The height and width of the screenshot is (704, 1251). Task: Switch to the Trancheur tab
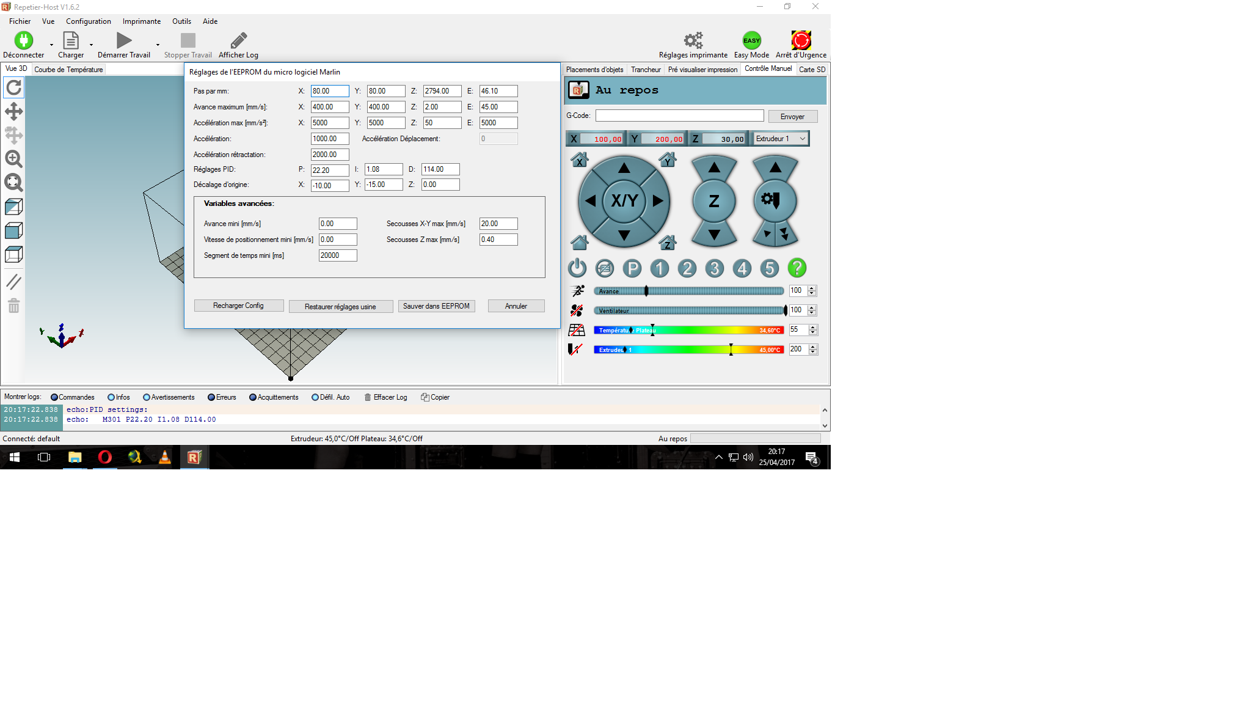click(x=646, y=70)
